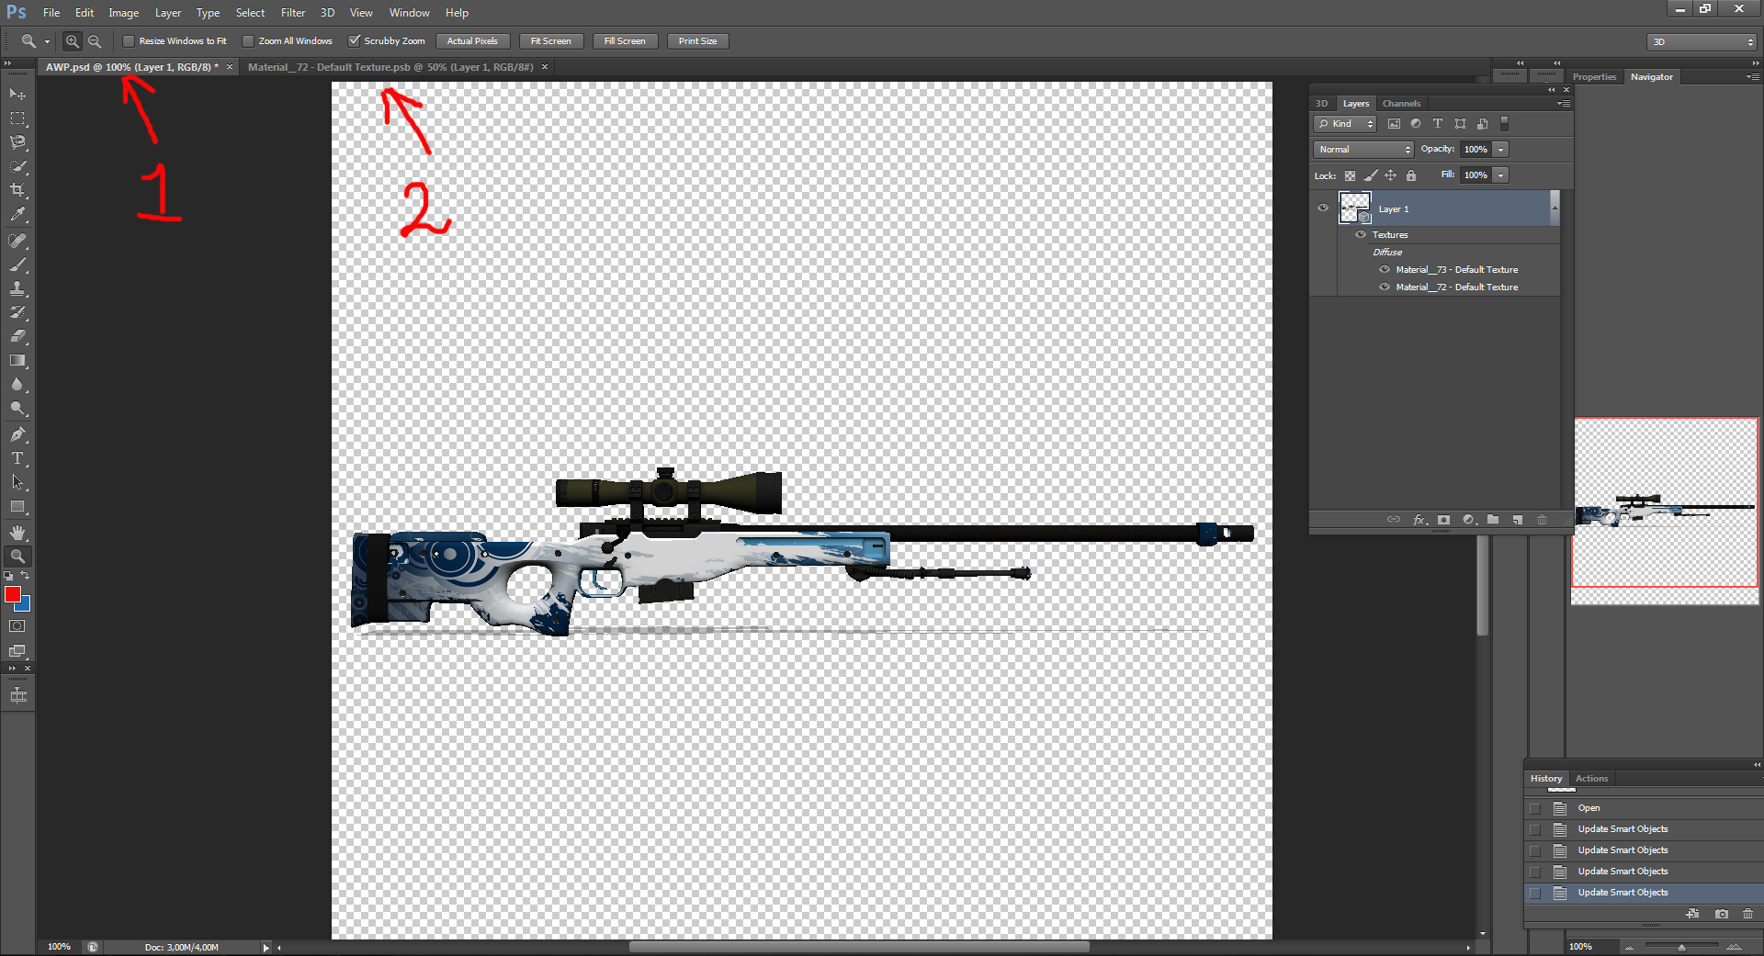Open the Image menu
The width and height of the screenshot is (1764, 956).
point(124,13)
